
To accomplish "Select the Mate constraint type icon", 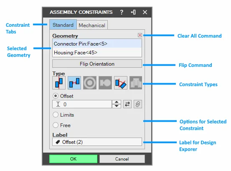I will 59,83.
